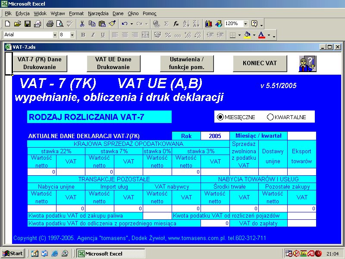Screen dimensions: 345x259
Task: Click the Paste Function (fx) icon
Action: [176, 23]
